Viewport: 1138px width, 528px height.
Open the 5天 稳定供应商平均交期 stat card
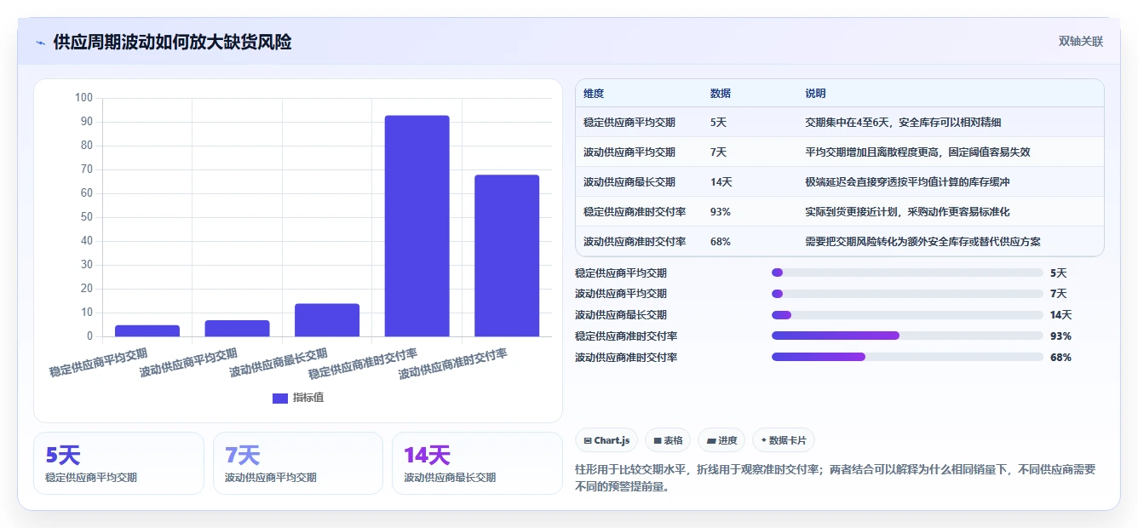click(x=118, y=463)
